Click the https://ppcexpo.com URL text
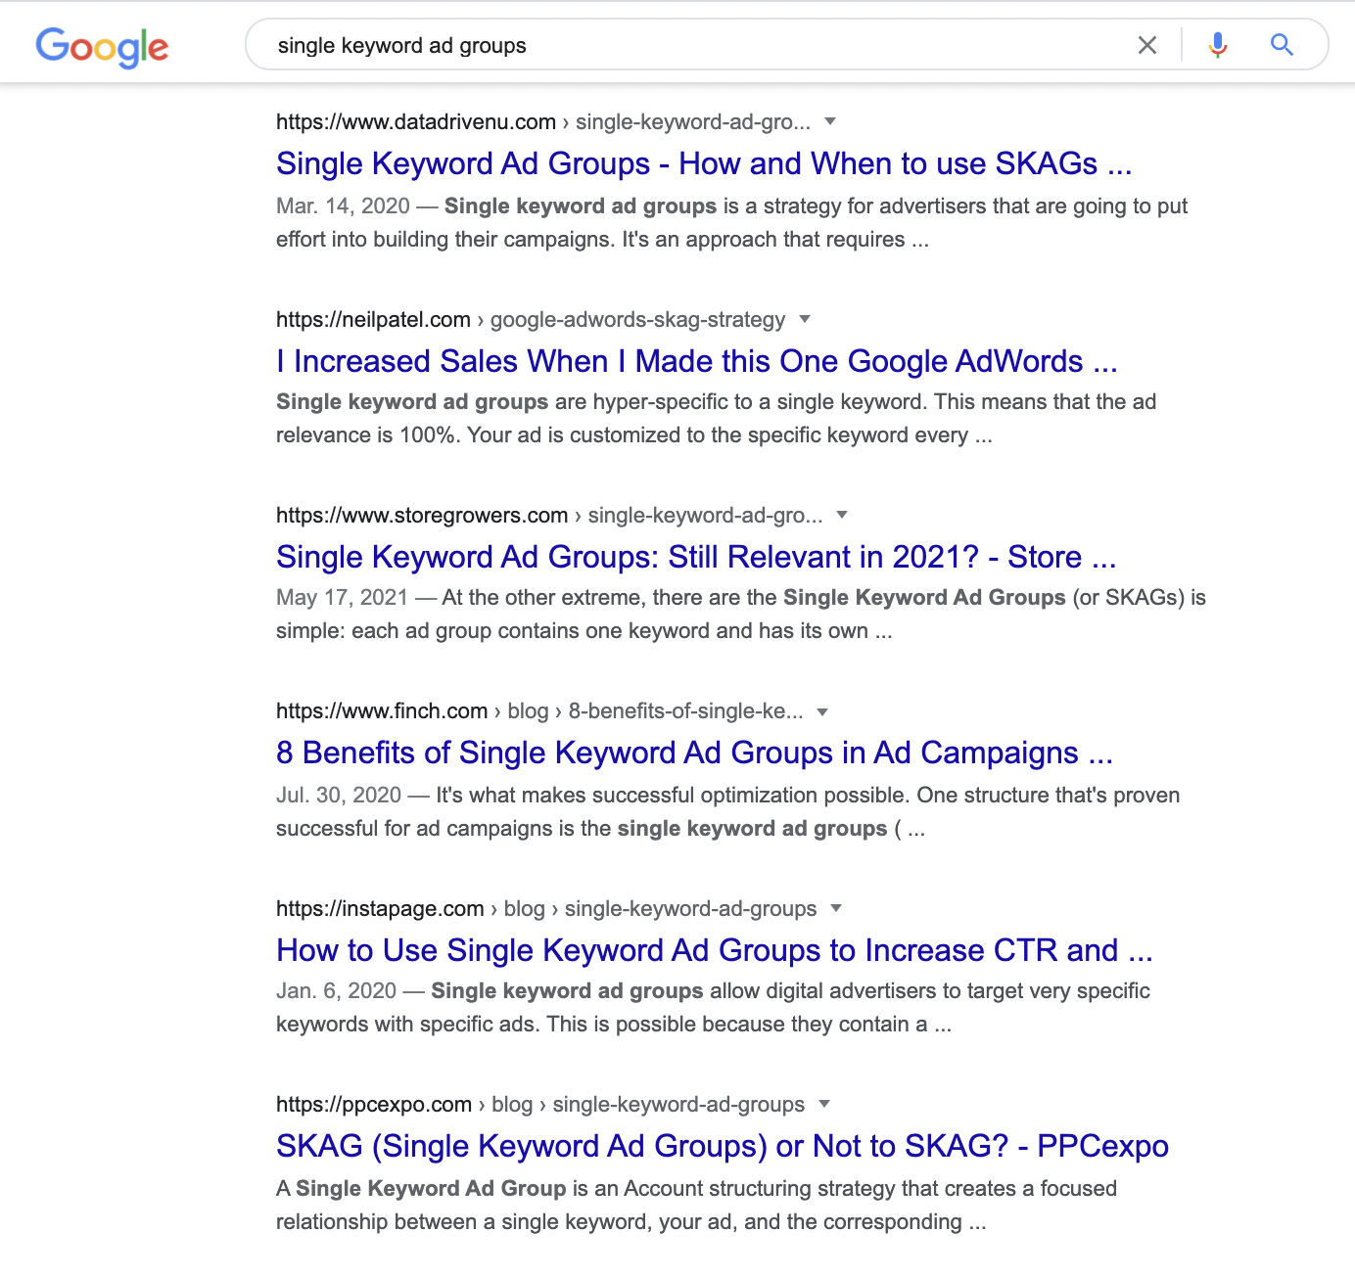Viewport: 1355px width, 1278px height. (x=374, y=1105)
